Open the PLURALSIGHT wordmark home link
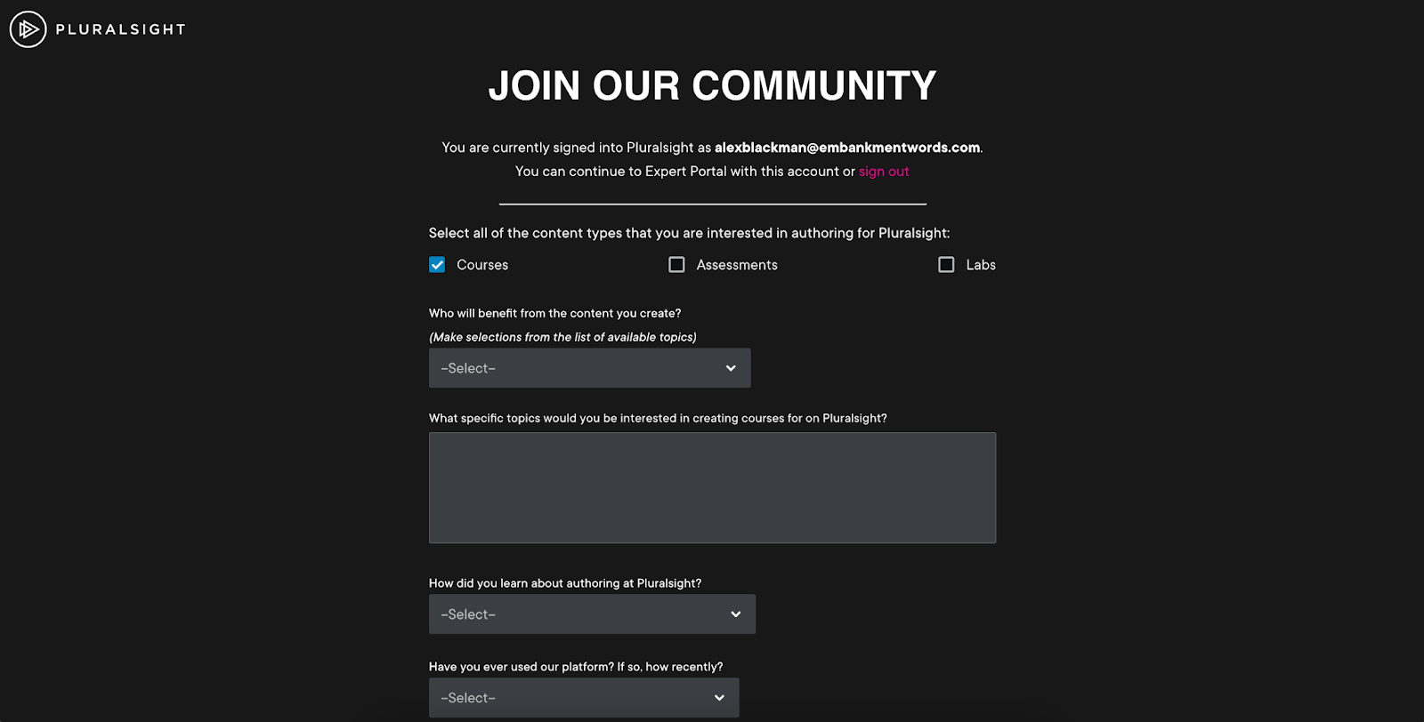This screenshot has height=722, width=1424. pyautogui.click(x=120, y=28)
